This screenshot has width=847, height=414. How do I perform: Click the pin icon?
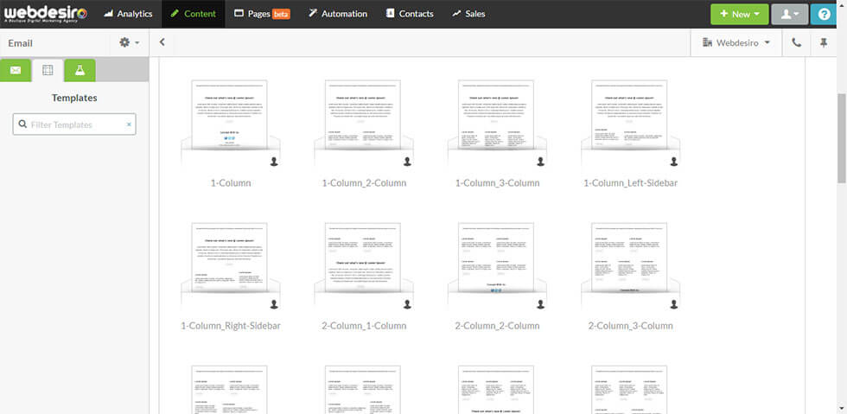pyautogui.click(x=823, y=42)
